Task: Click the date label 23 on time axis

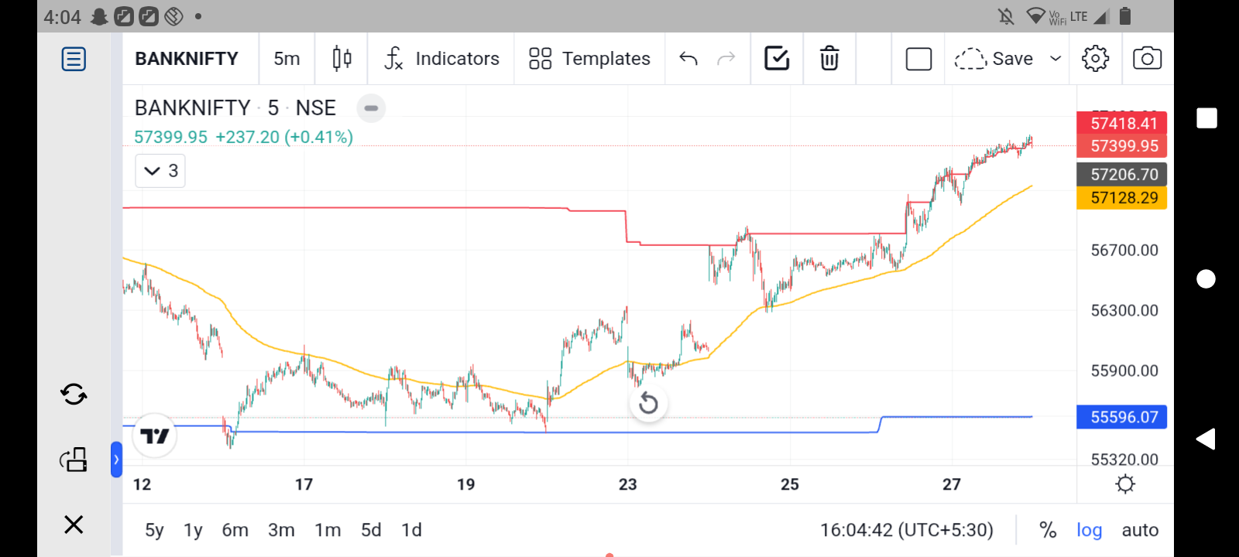Action: coord(628,484)
